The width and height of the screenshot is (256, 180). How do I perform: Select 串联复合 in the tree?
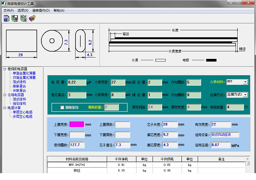19,86
